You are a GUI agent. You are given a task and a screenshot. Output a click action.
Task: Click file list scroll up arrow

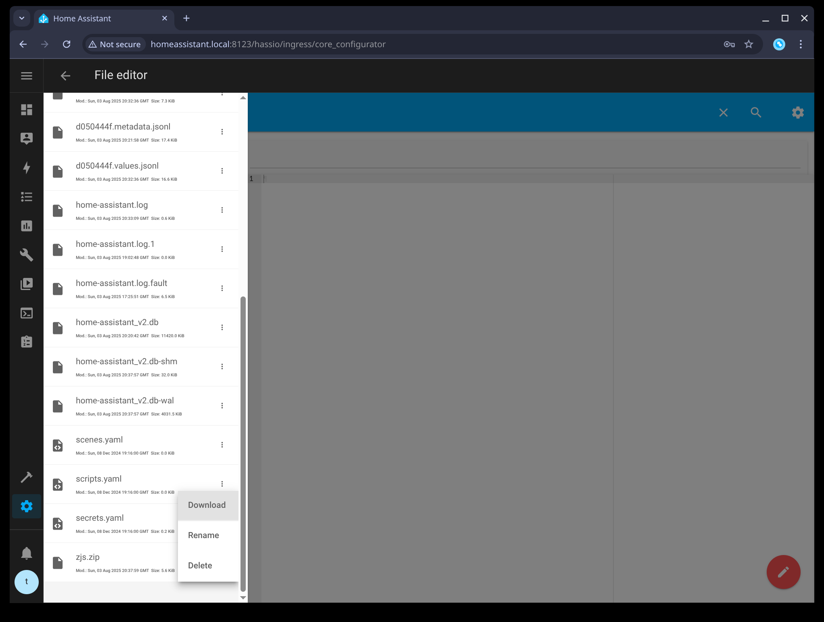(x=243, y=98)
